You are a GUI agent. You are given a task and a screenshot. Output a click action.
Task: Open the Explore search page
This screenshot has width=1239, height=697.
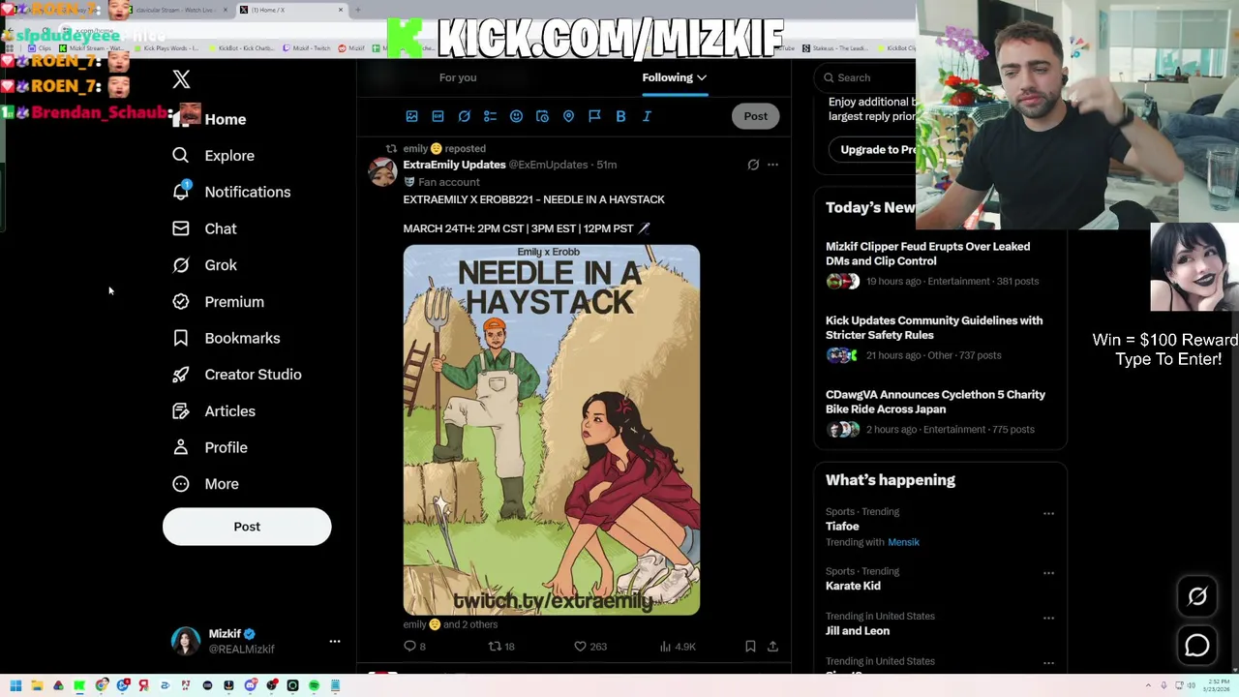(x=214, y=156)
